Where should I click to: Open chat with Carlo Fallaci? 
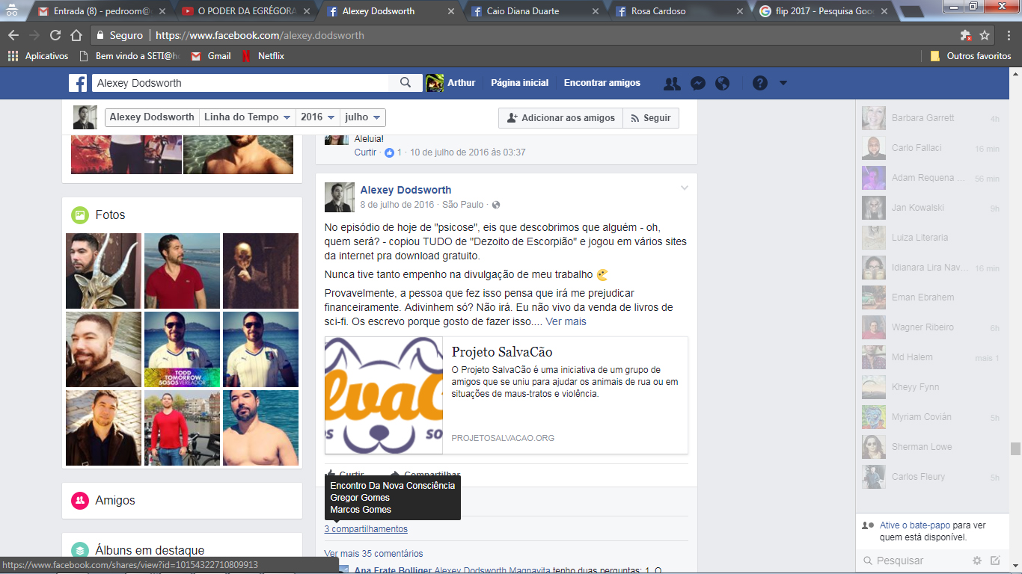click(931, 148)
